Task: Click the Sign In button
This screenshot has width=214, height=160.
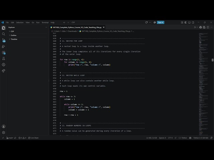Action: click(160, 22)
